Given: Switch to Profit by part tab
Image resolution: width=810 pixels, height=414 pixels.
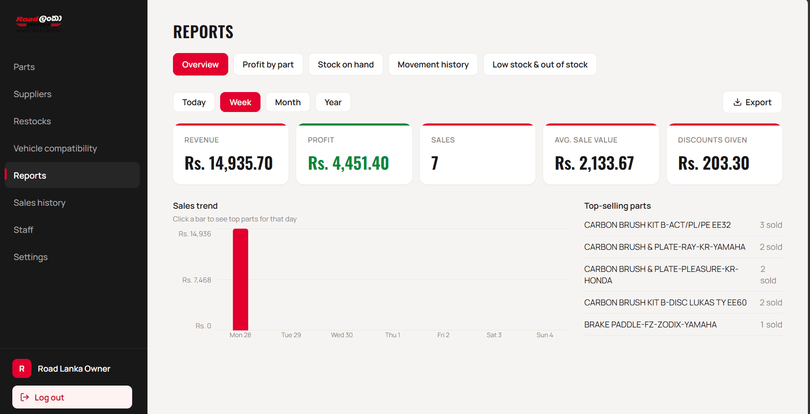Looking at the screenshot, I should pos(268,64).
